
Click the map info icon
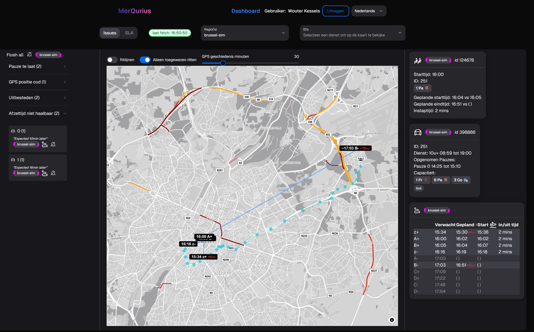pos(392,320)
